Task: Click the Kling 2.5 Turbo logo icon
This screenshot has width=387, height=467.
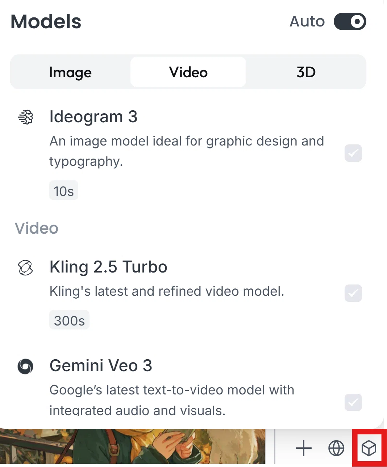Action: pos(25,268)
